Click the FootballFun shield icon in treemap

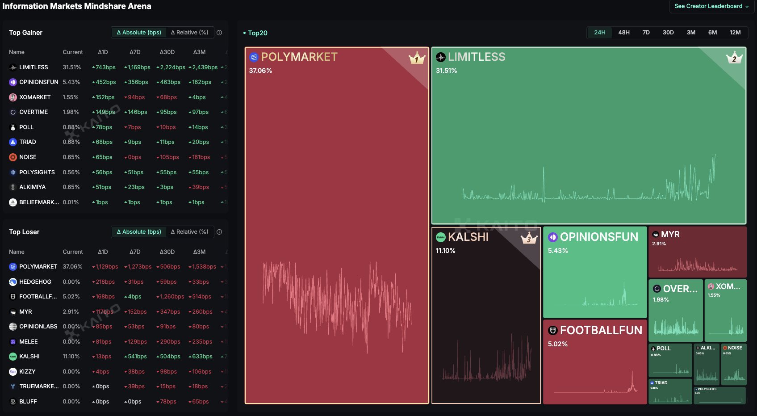pos(553,331)
